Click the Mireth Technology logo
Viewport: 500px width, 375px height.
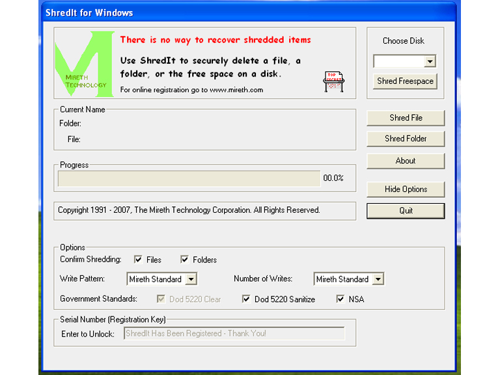click(85, 64)
